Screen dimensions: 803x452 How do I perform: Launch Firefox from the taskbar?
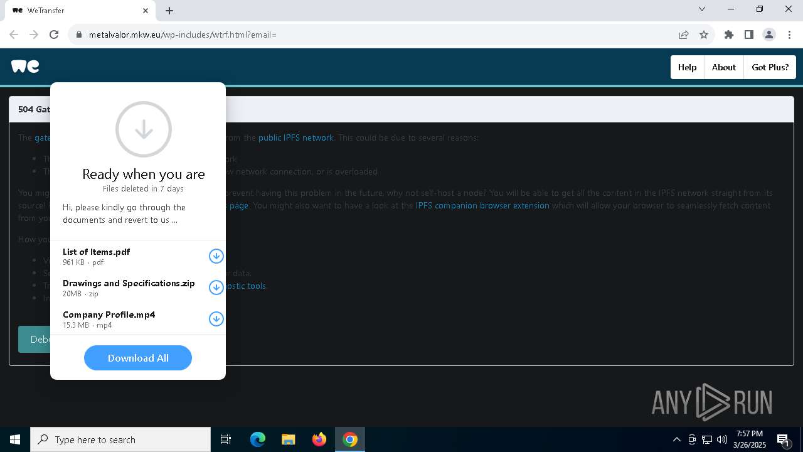pos(319,439)
